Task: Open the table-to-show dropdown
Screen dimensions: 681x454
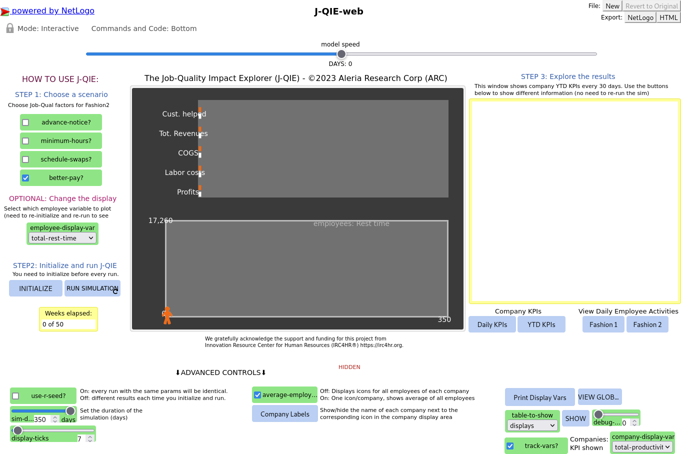Action: coord(532,425)
